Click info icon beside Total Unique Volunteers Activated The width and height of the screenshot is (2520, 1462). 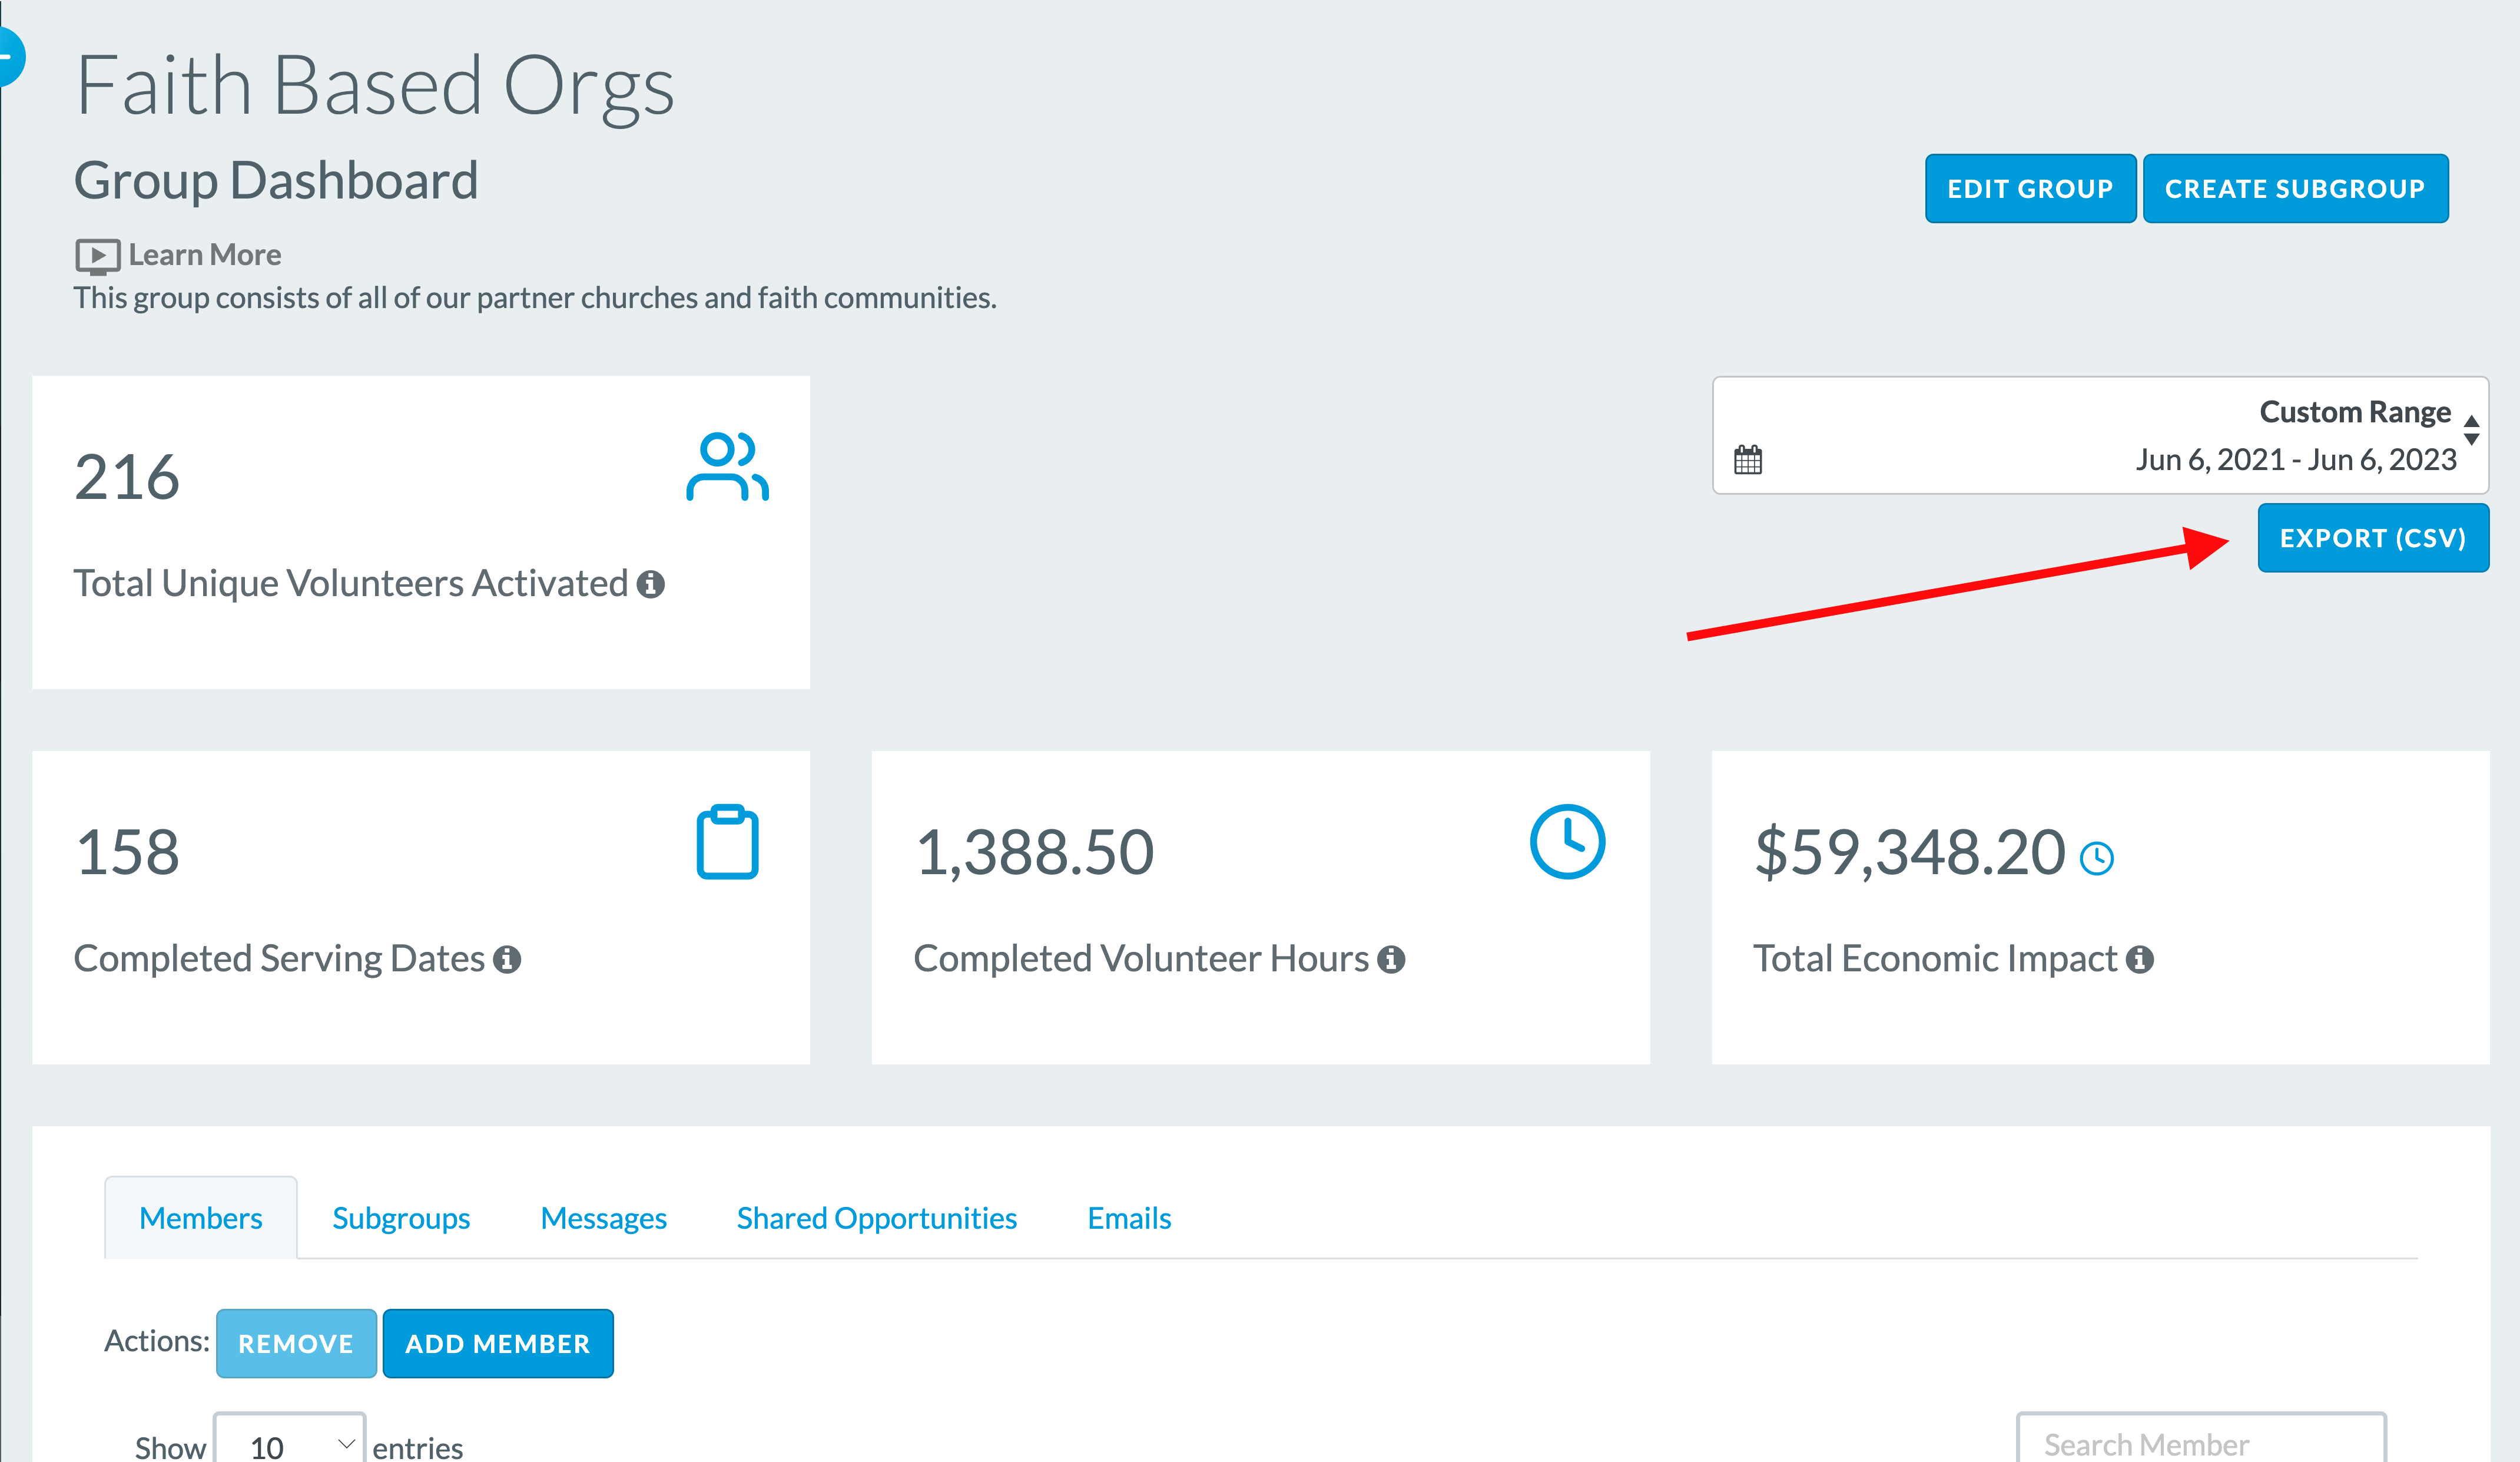point(651,584)
